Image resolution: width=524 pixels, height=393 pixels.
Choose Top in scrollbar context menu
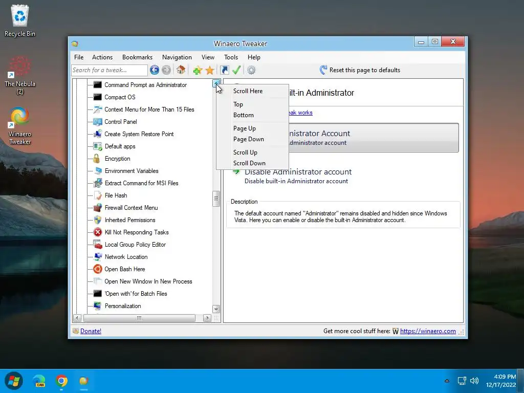pyautogui.click(x=253, y=104)
